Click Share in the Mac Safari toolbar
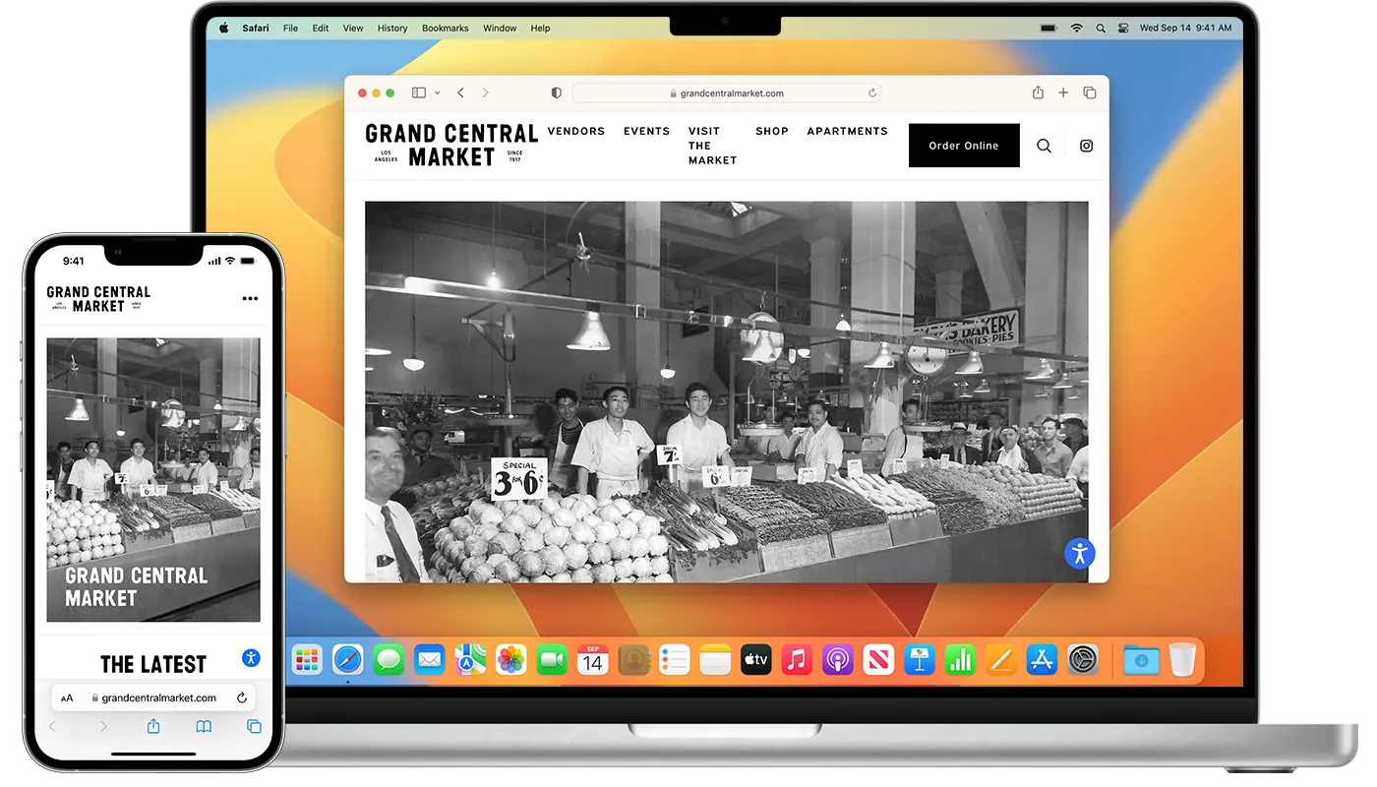This screenshot has height=787, width=1377. (1038, 92)
